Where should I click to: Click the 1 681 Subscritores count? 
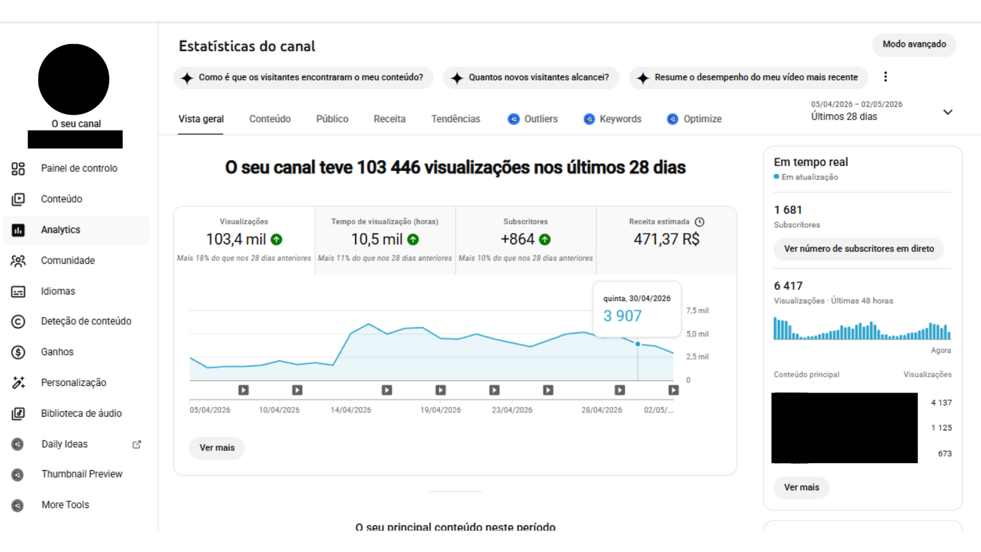[x=788, y=210]
